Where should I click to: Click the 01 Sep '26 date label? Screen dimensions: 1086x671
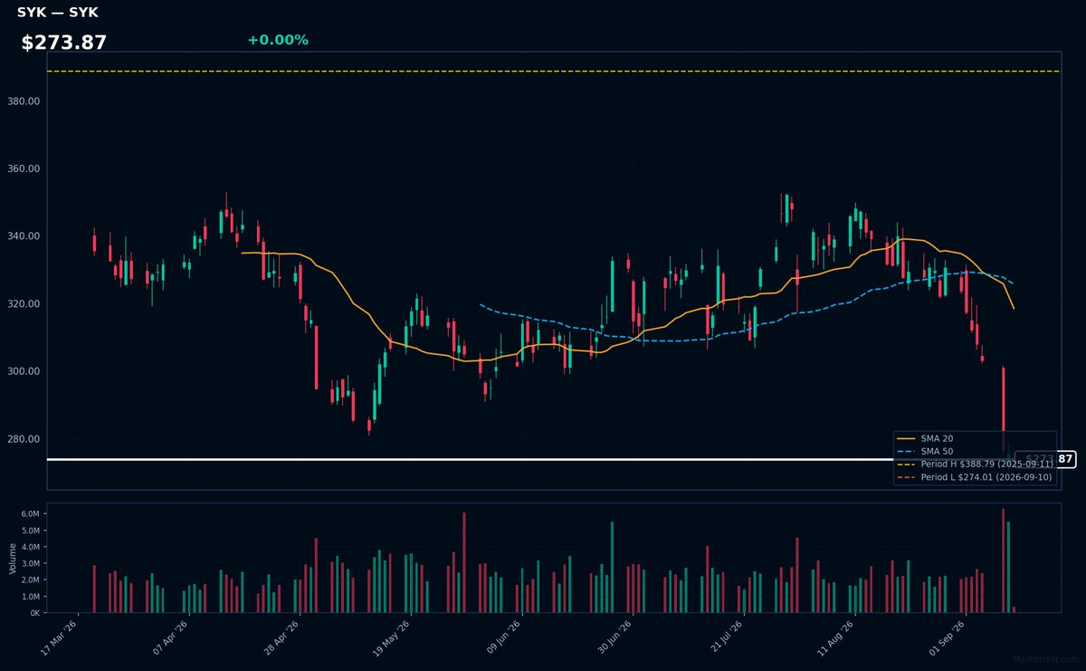point(947,637)
